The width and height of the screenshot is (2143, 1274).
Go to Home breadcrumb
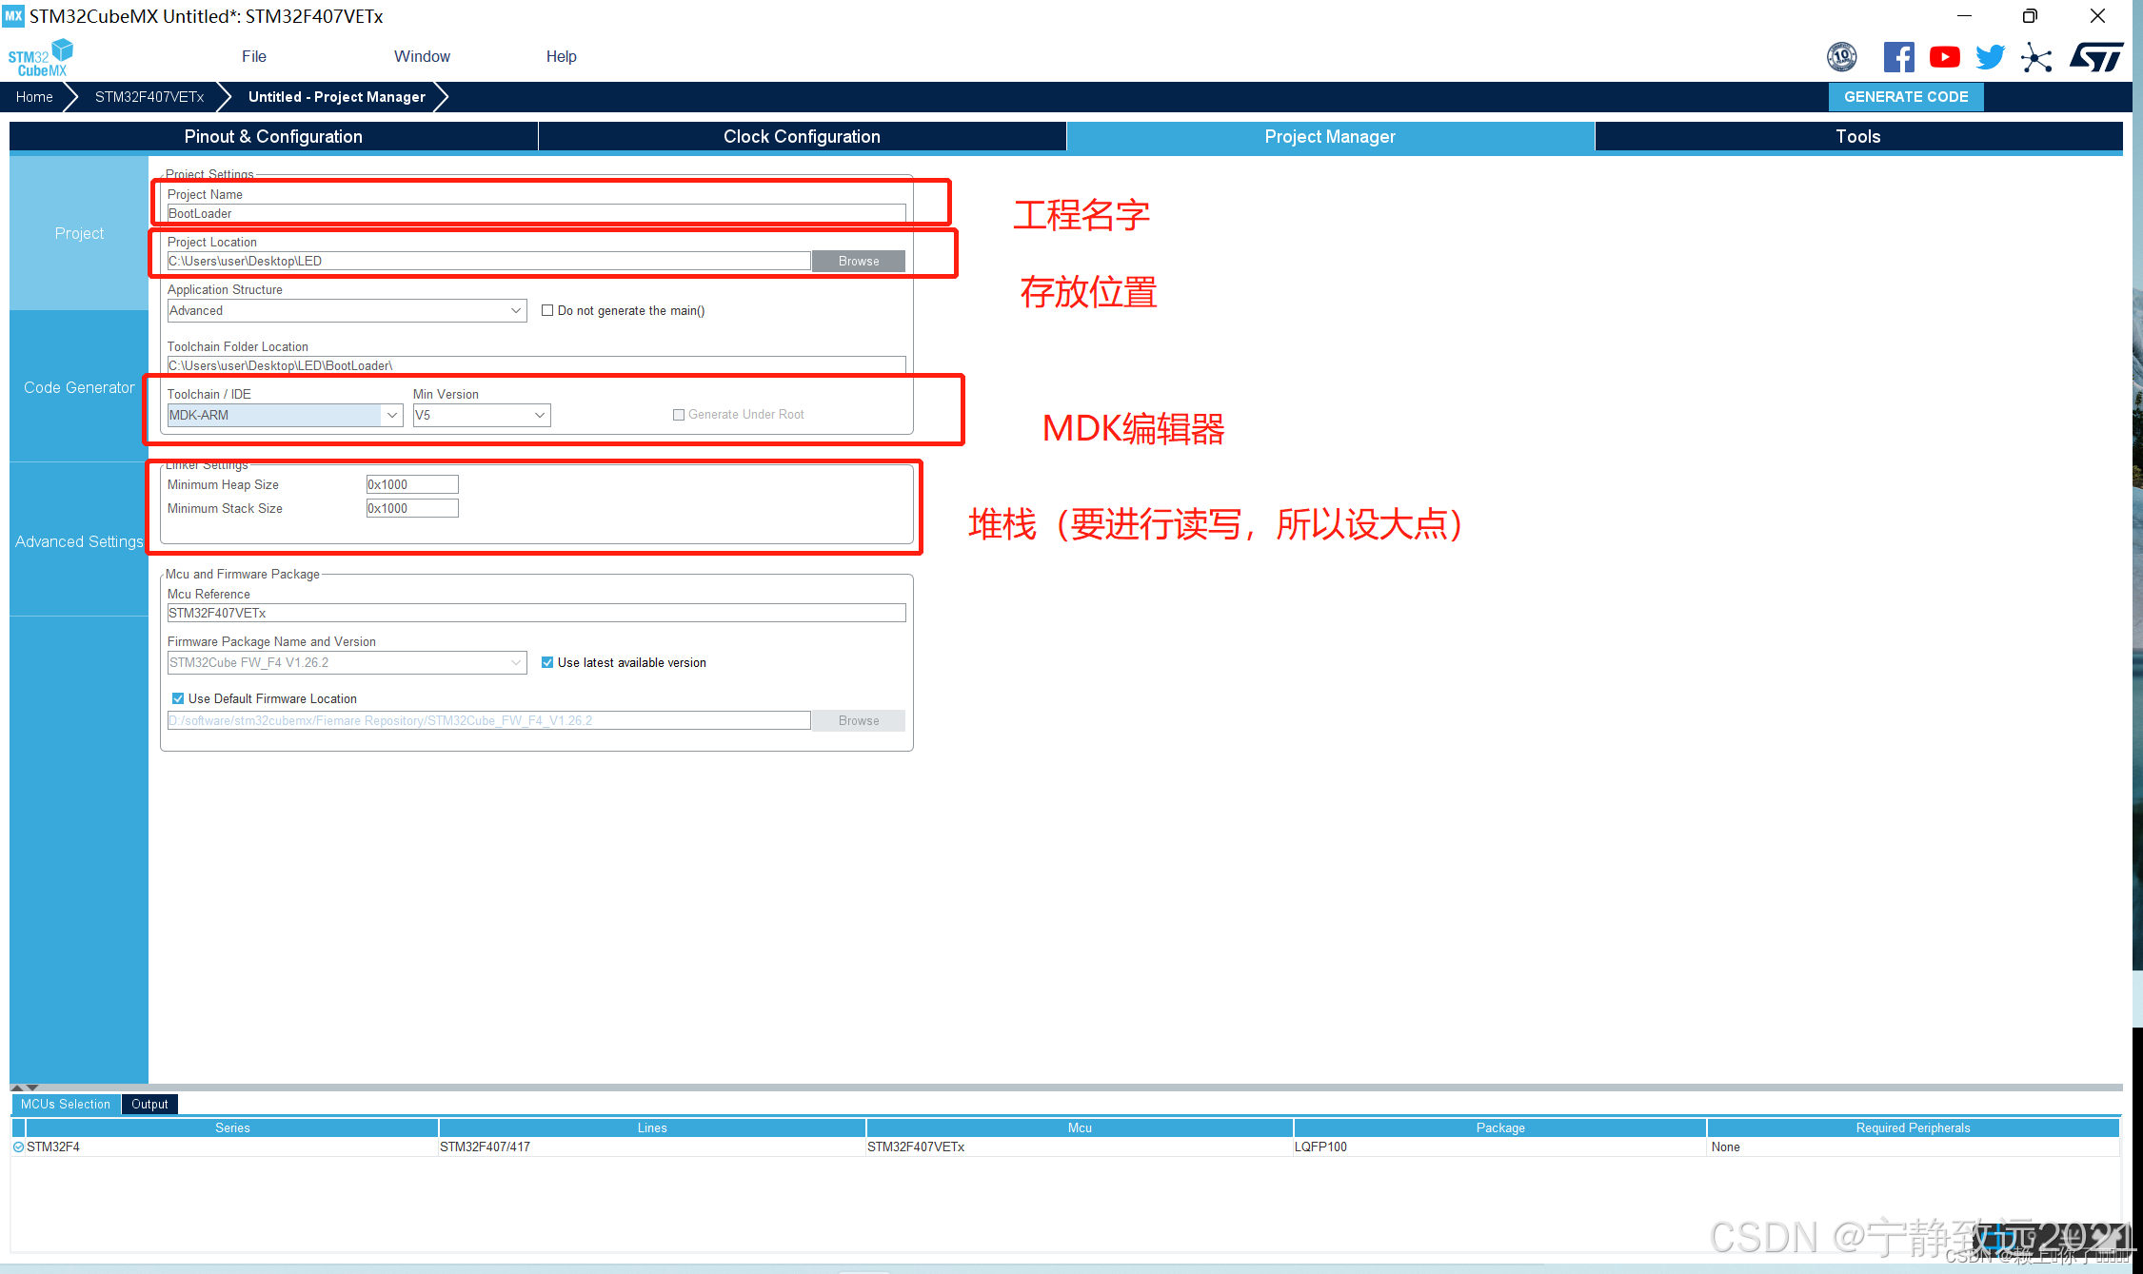coord(34,97)
